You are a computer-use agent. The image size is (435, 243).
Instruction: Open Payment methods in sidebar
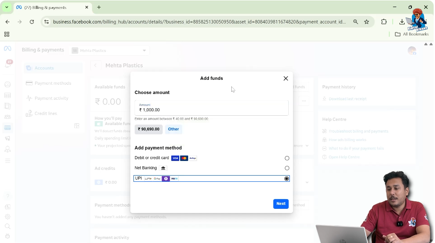tap(53, 83)
